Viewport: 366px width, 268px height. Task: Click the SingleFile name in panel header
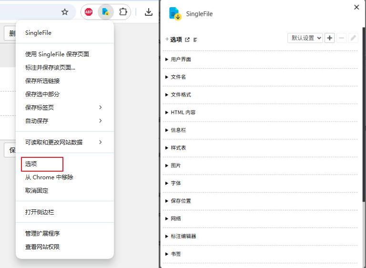click(x=199, y=14)
